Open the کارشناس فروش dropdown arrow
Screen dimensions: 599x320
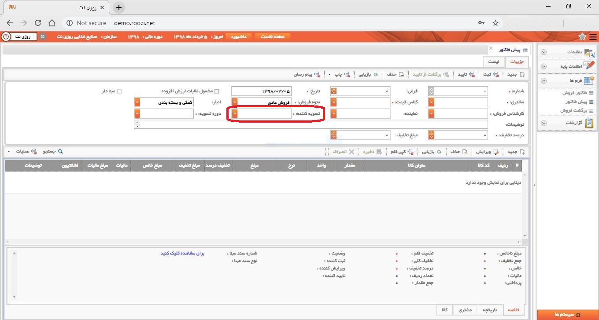(x=431, y=113)
